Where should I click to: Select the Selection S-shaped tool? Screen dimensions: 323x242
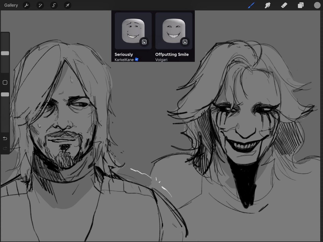coord(54,5)
